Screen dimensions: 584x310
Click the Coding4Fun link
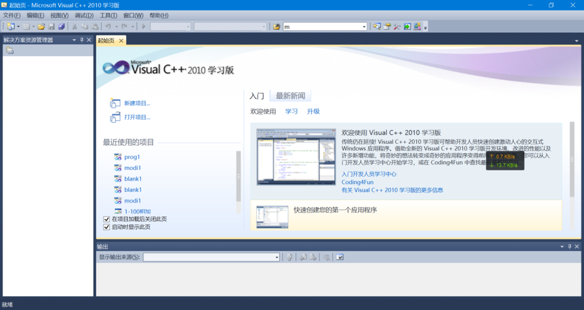[x=357, y=182]
